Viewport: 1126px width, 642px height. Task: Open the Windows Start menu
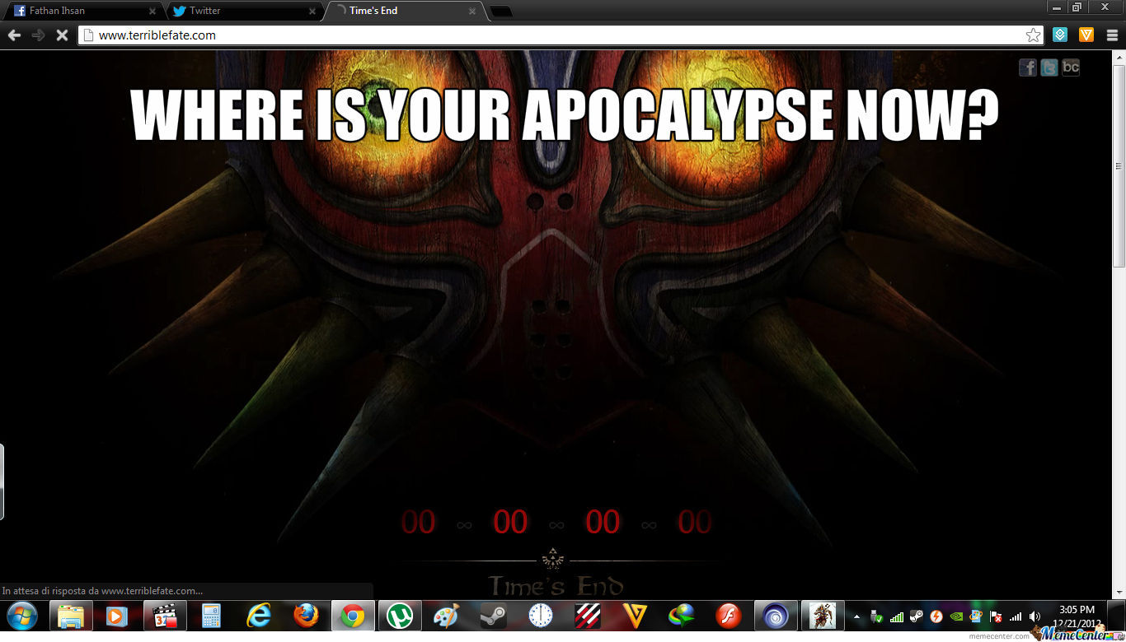point(22,616)
